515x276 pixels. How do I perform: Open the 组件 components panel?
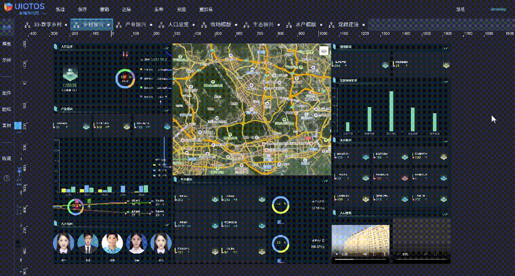7,93
